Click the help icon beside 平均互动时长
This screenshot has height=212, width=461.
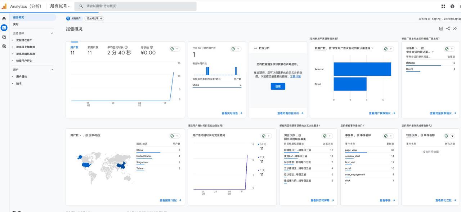coord(126,47)
